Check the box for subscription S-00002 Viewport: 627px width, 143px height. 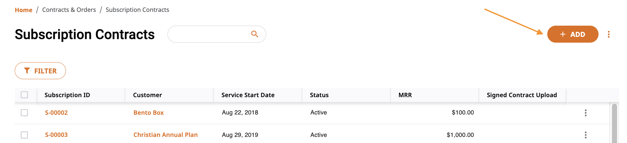tap(24, 113)
